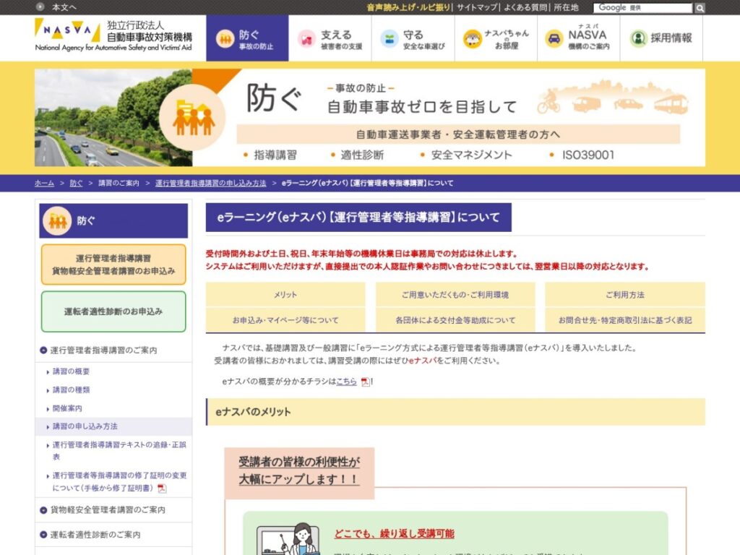
Task: Click the 守る car icon in the navigation
Action: [390, 39]
